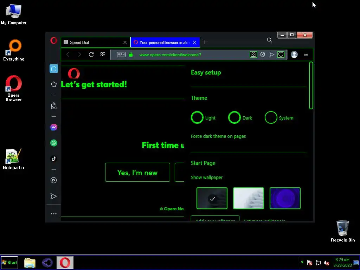Toggle the VPN badge in address bar
Viewport: 360px width, 270px height.
point(121,54)
